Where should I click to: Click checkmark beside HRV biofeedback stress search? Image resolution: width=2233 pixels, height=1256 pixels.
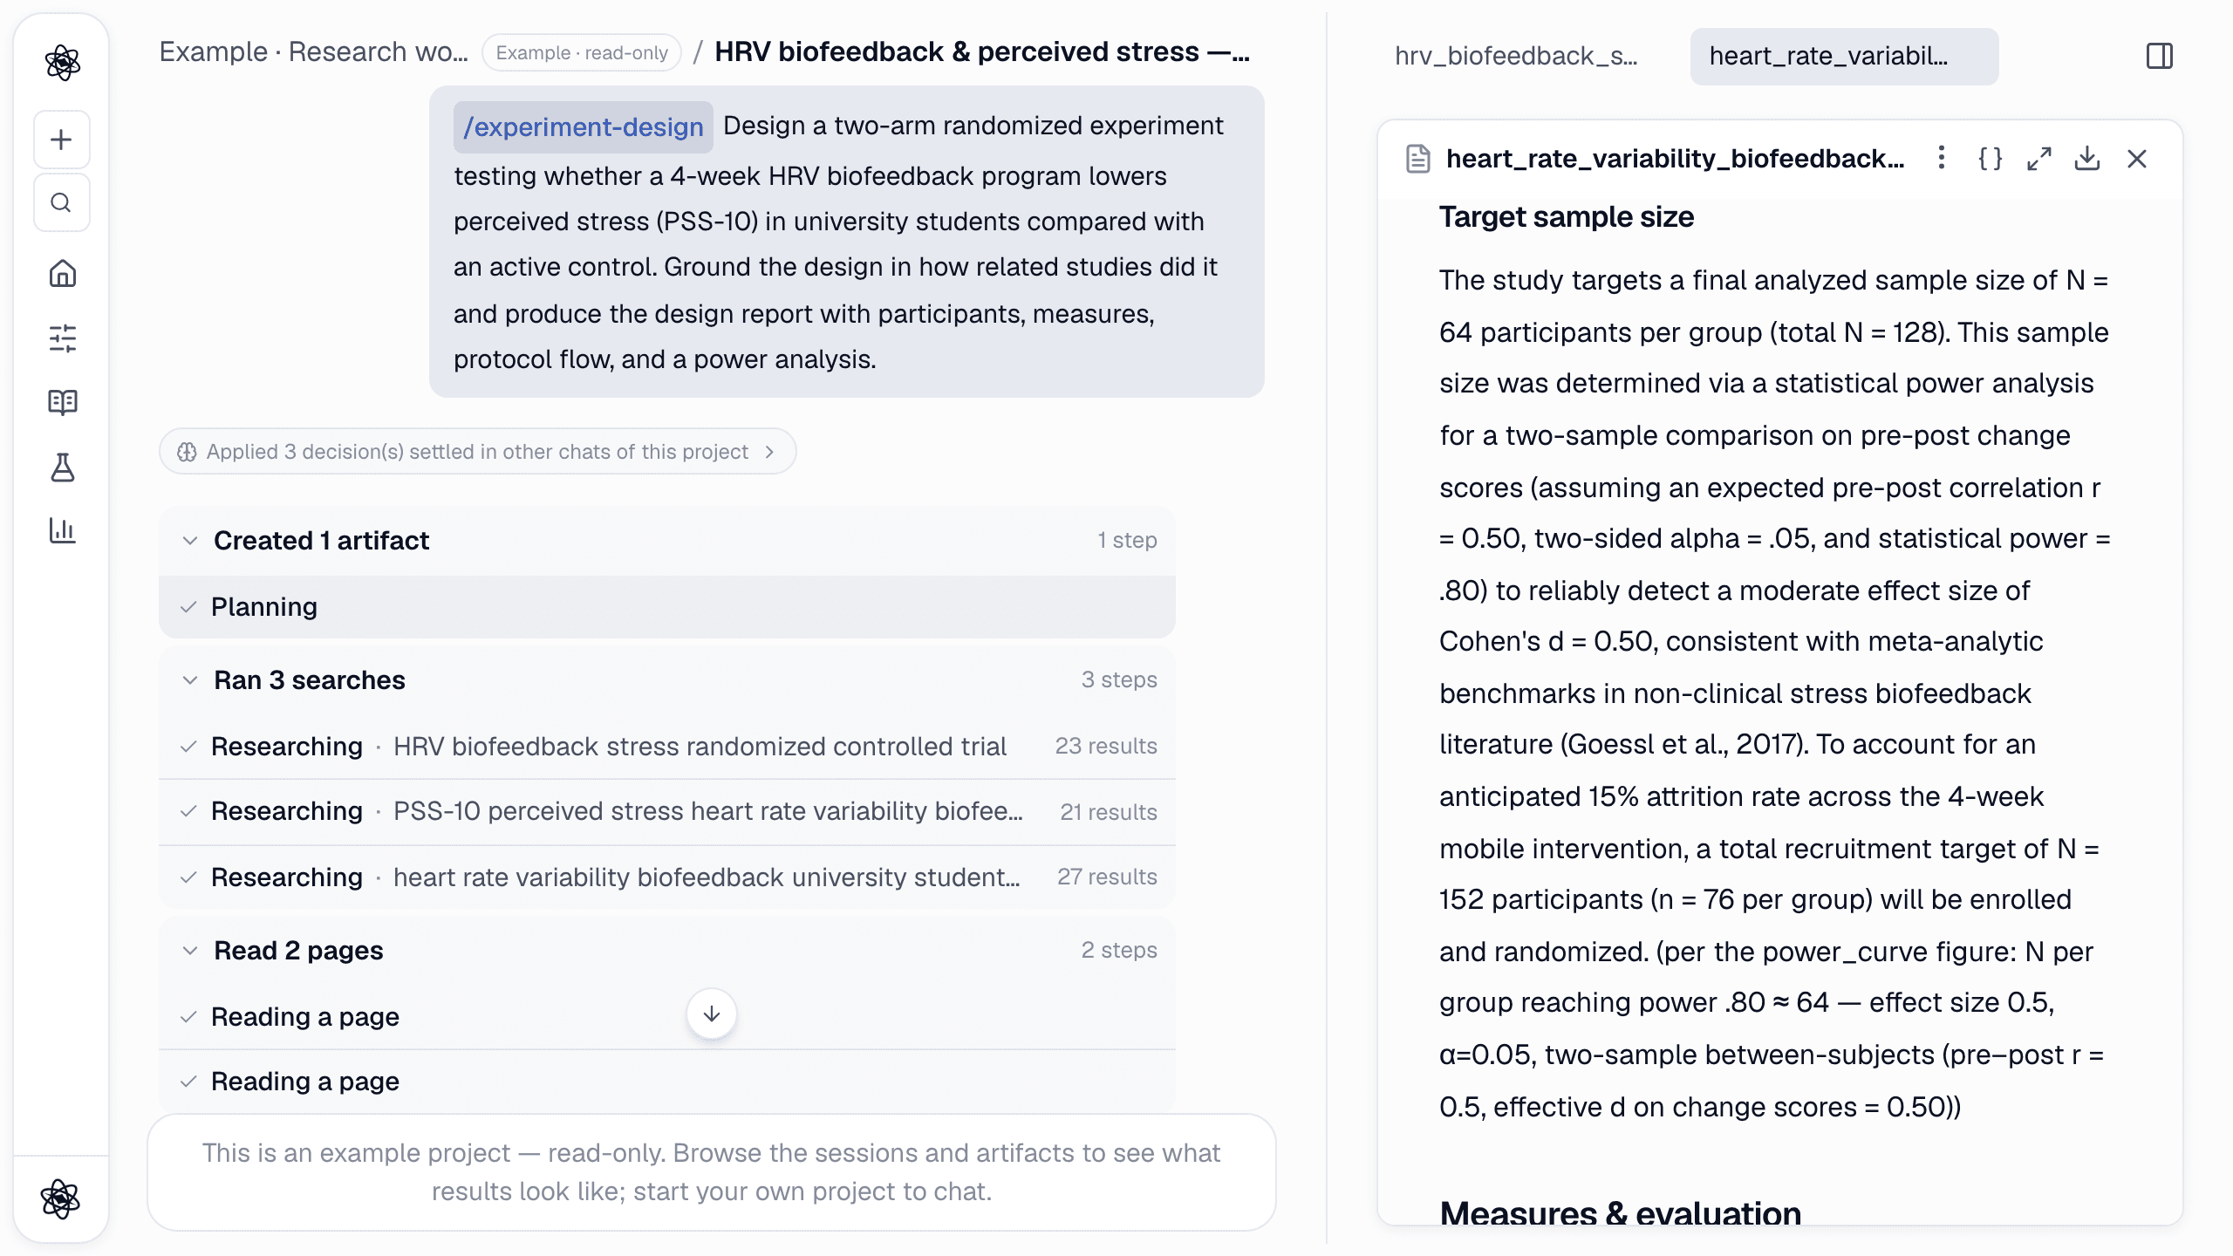188,747
